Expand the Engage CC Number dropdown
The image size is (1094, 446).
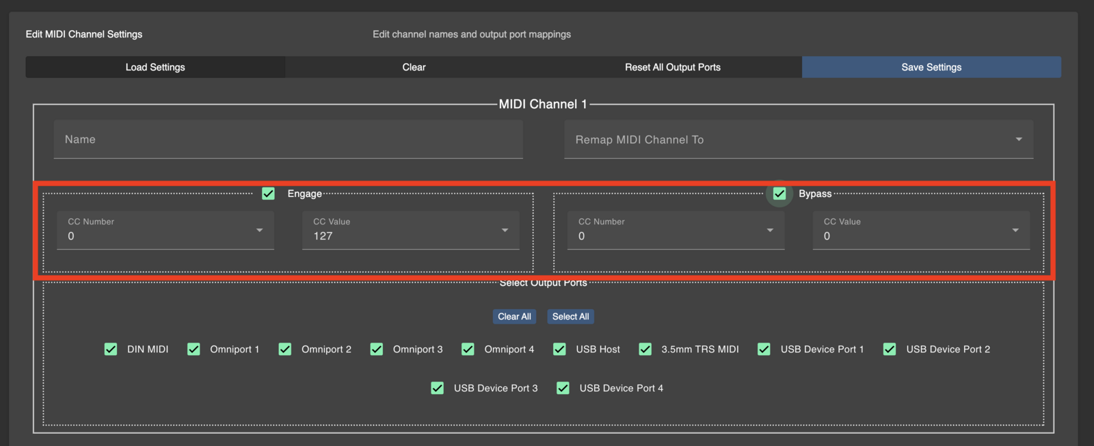click(x=165, y=231)
